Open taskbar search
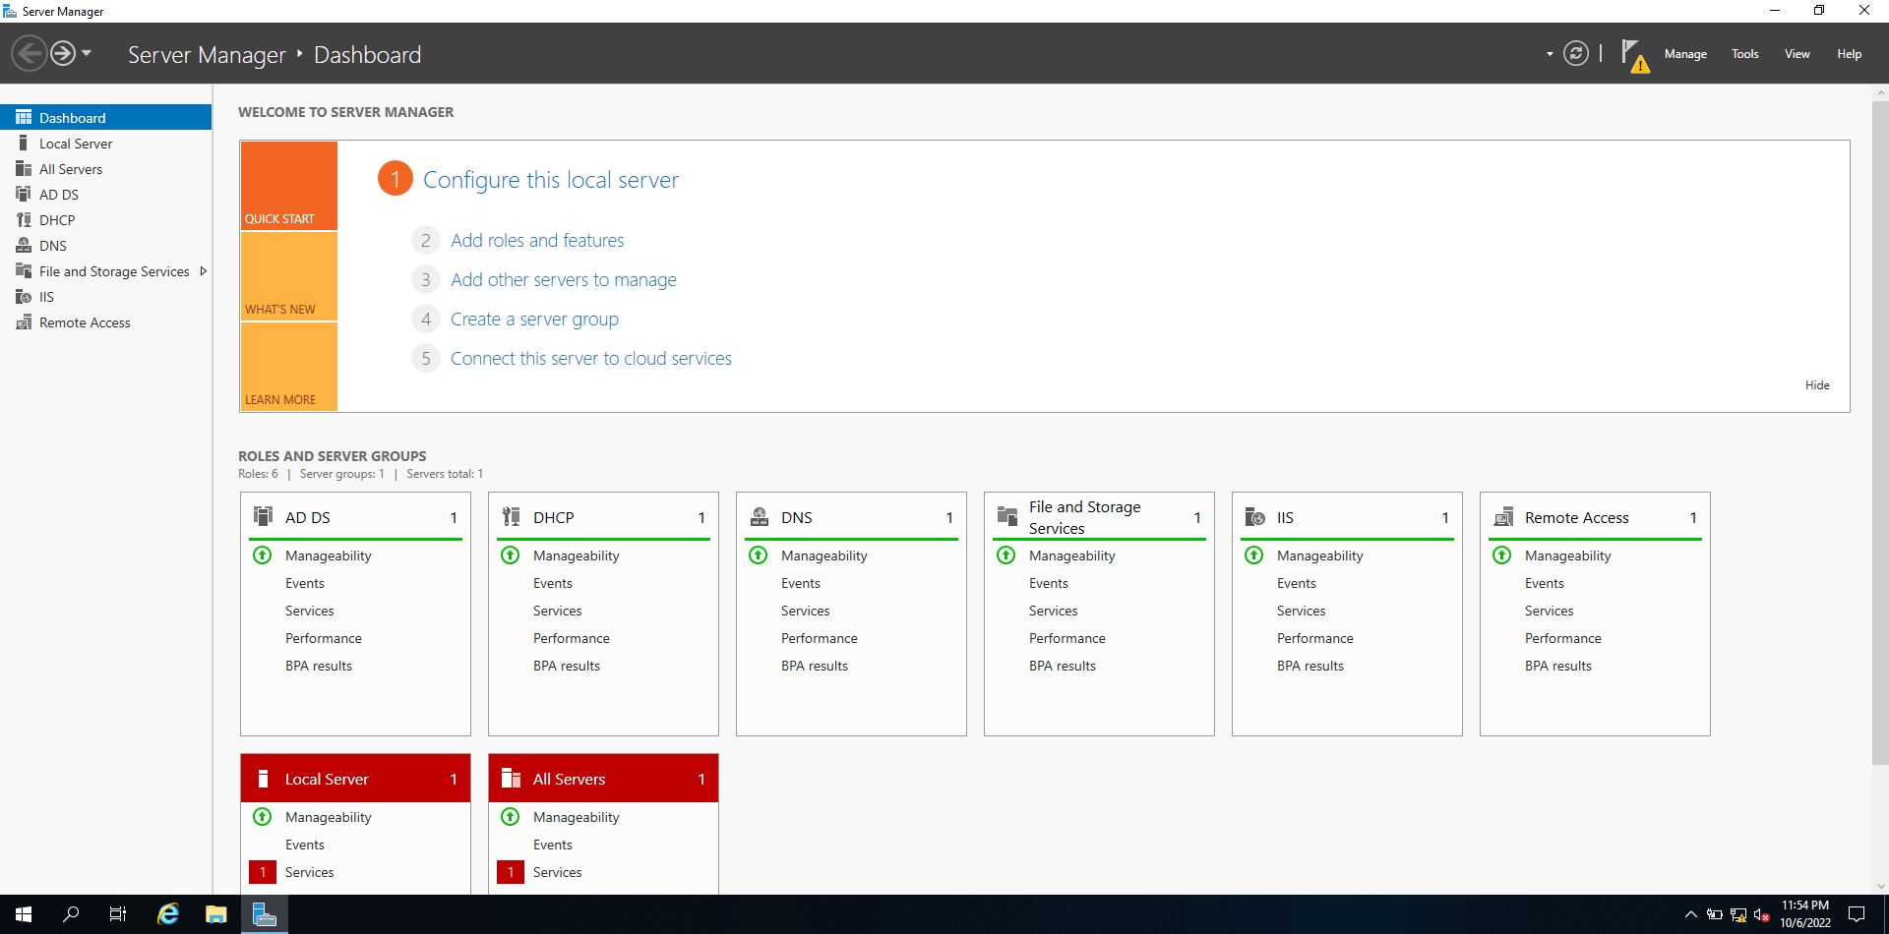The height and width of the screenshot is (934, 1889). [71, 914]
